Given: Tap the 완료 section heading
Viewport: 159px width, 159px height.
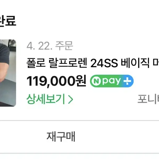Looking at the screenshot, I should pos(8,21).
